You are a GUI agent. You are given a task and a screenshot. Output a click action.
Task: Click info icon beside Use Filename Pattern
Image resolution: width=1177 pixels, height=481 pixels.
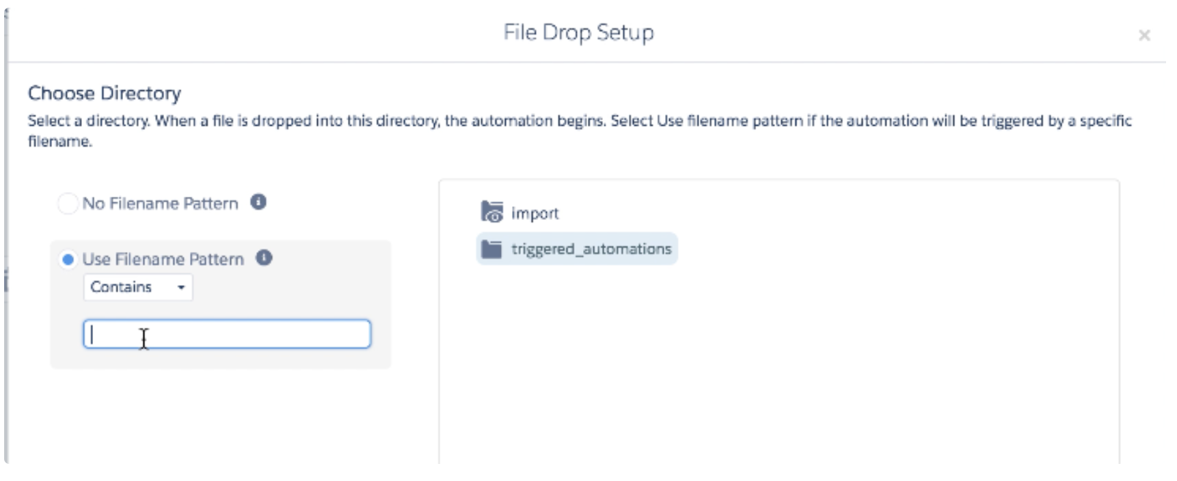pyautogui.click(x=264, y=258)
